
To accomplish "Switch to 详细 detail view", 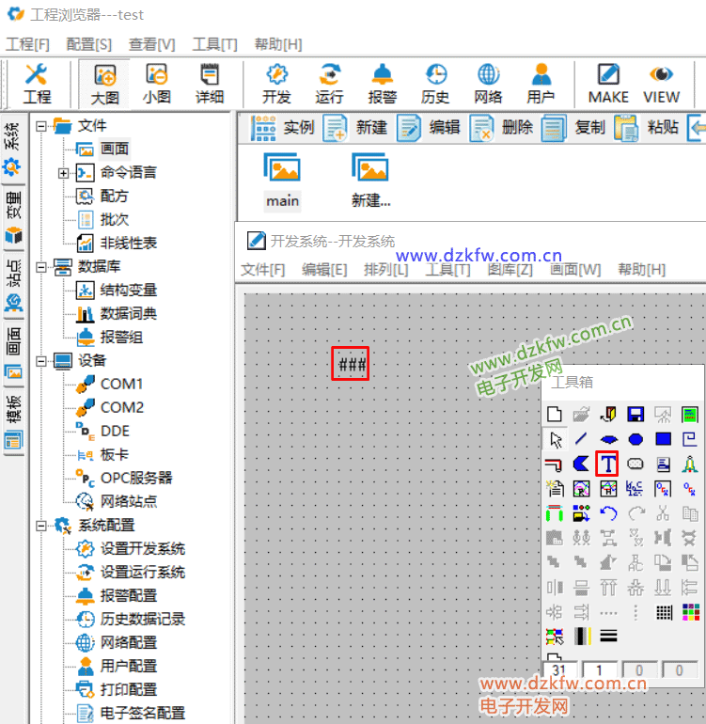I will click(209, 84).
